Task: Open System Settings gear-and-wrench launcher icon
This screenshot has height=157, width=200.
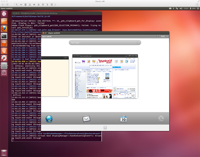Action: coord(4,58)
